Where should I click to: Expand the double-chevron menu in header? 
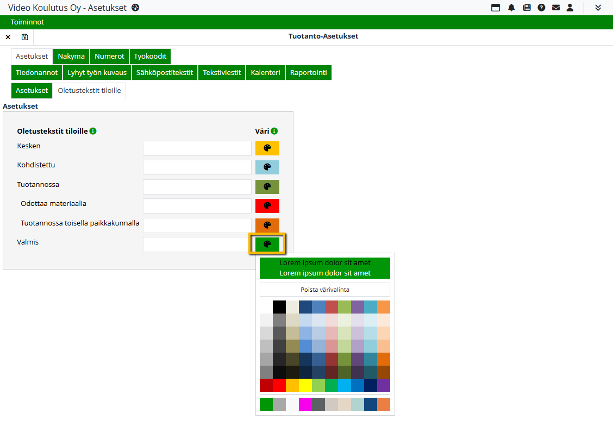[x=598, y=8]
